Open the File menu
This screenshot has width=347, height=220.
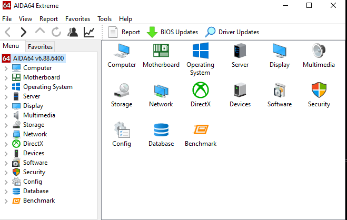7,19
